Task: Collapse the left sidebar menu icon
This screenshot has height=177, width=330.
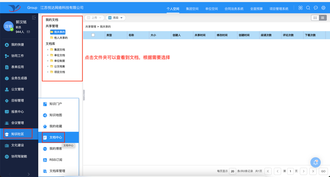Action: [x=34, y=17]
